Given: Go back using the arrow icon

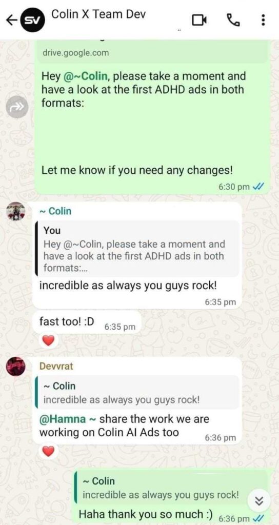Looking at the screenshot, I should tap(12, 21).
